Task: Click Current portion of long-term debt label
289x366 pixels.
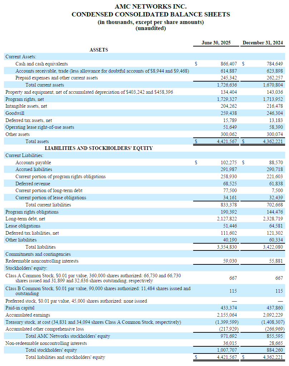Action: [x=49, y=191]
